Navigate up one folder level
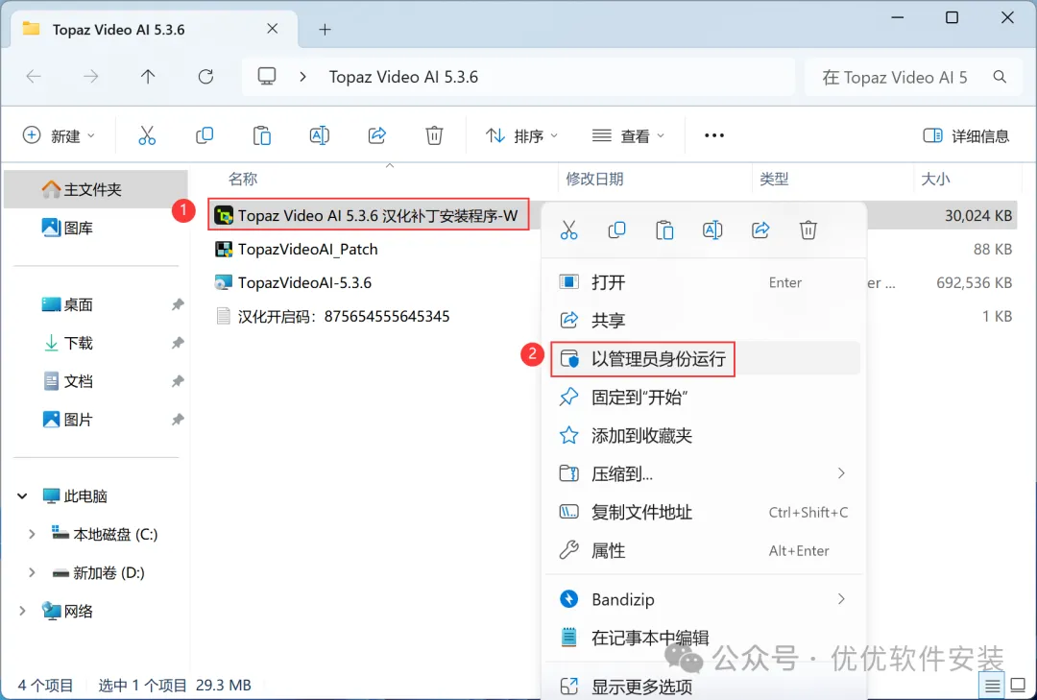This screenshot has height=700, width=1037. (148, 77)
